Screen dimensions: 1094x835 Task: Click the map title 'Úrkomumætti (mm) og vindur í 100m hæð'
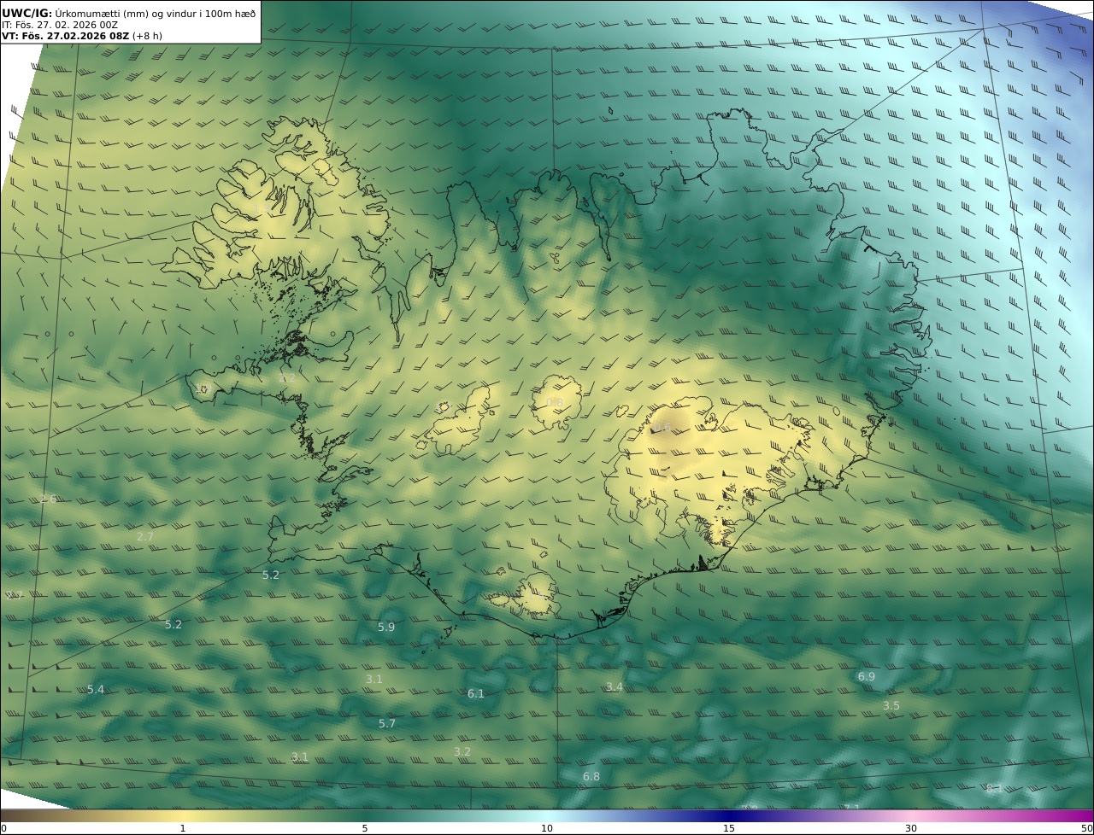coord(156,13)
